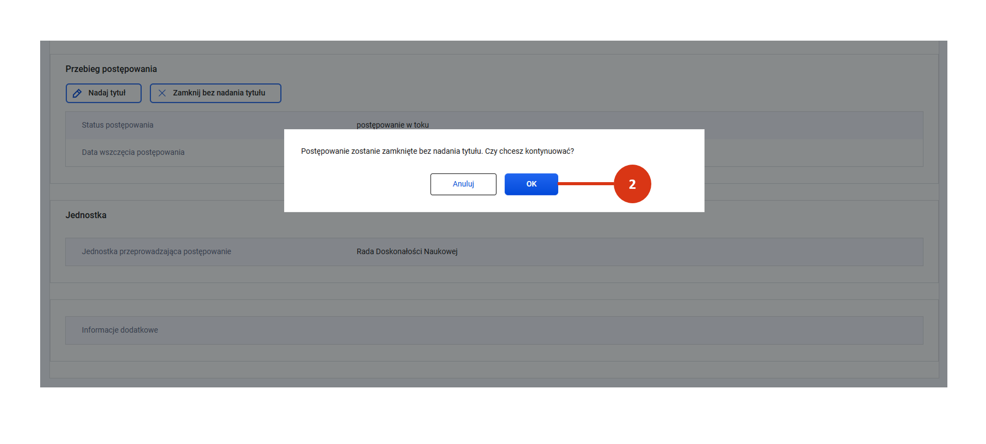This screenshot has height=444, width=986.
Task: Select the Jednostka przeprowadzająca postępowanie label
Action: [x=156, y=252]
